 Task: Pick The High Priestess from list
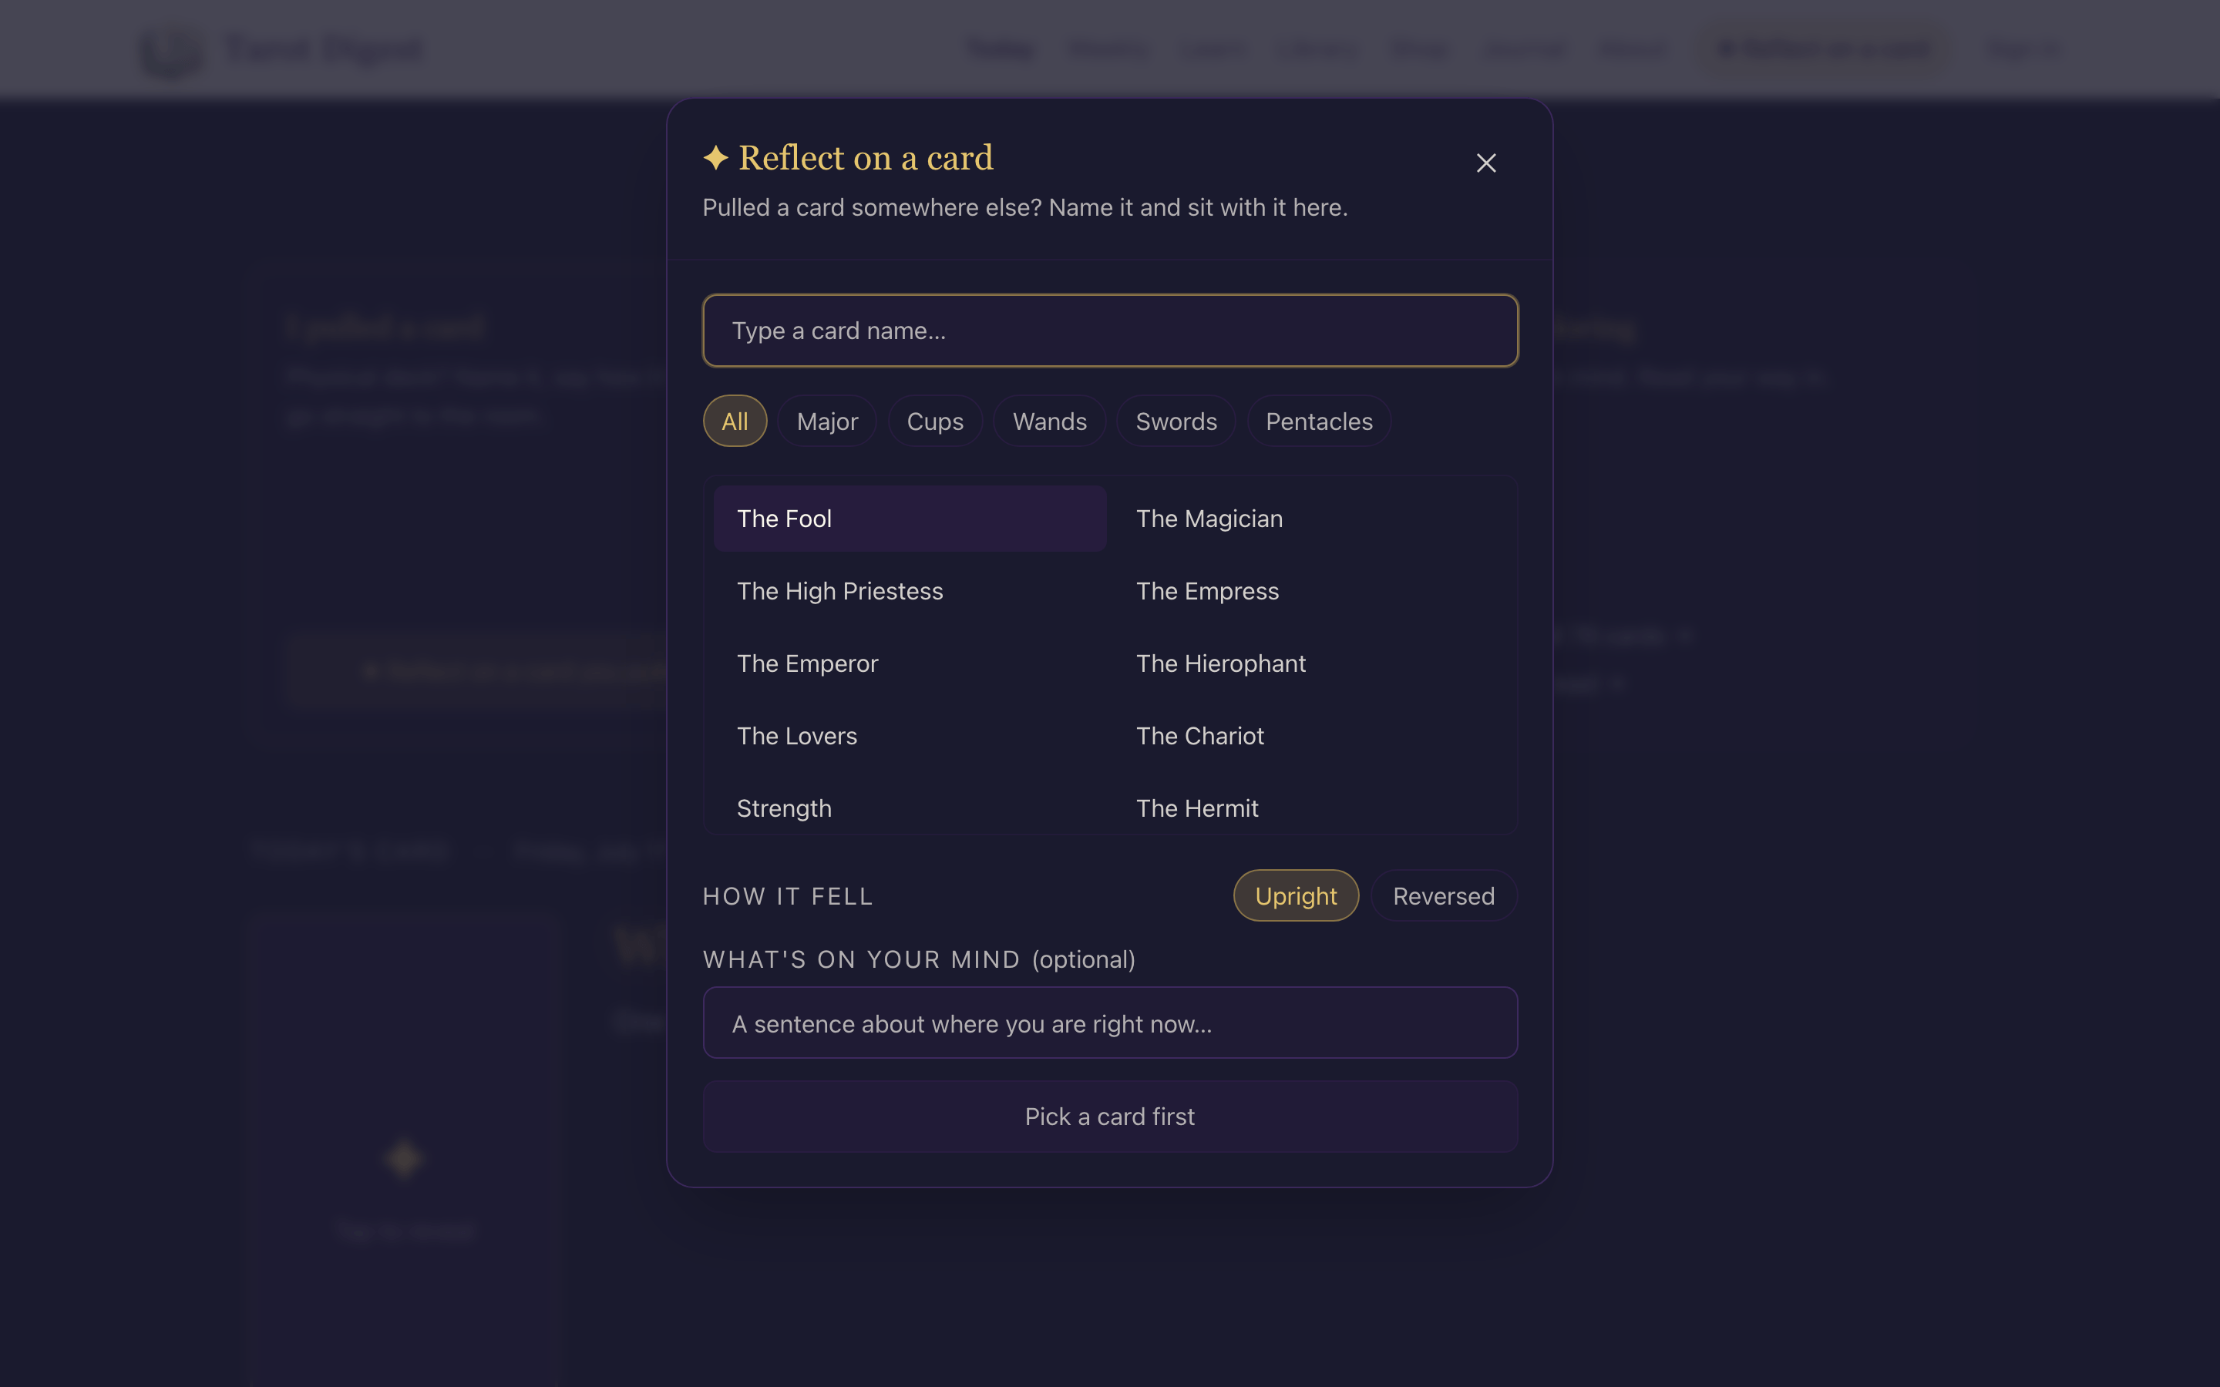pyautogui.click(x=910, y=591)
